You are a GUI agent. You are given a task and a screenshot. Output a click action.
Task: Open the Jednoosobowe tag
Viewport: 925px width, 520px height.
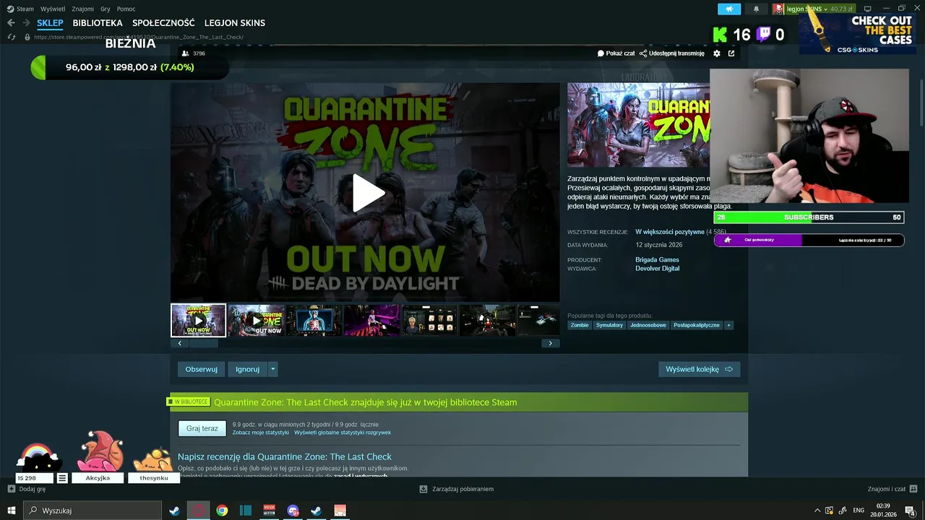point(648,325)
